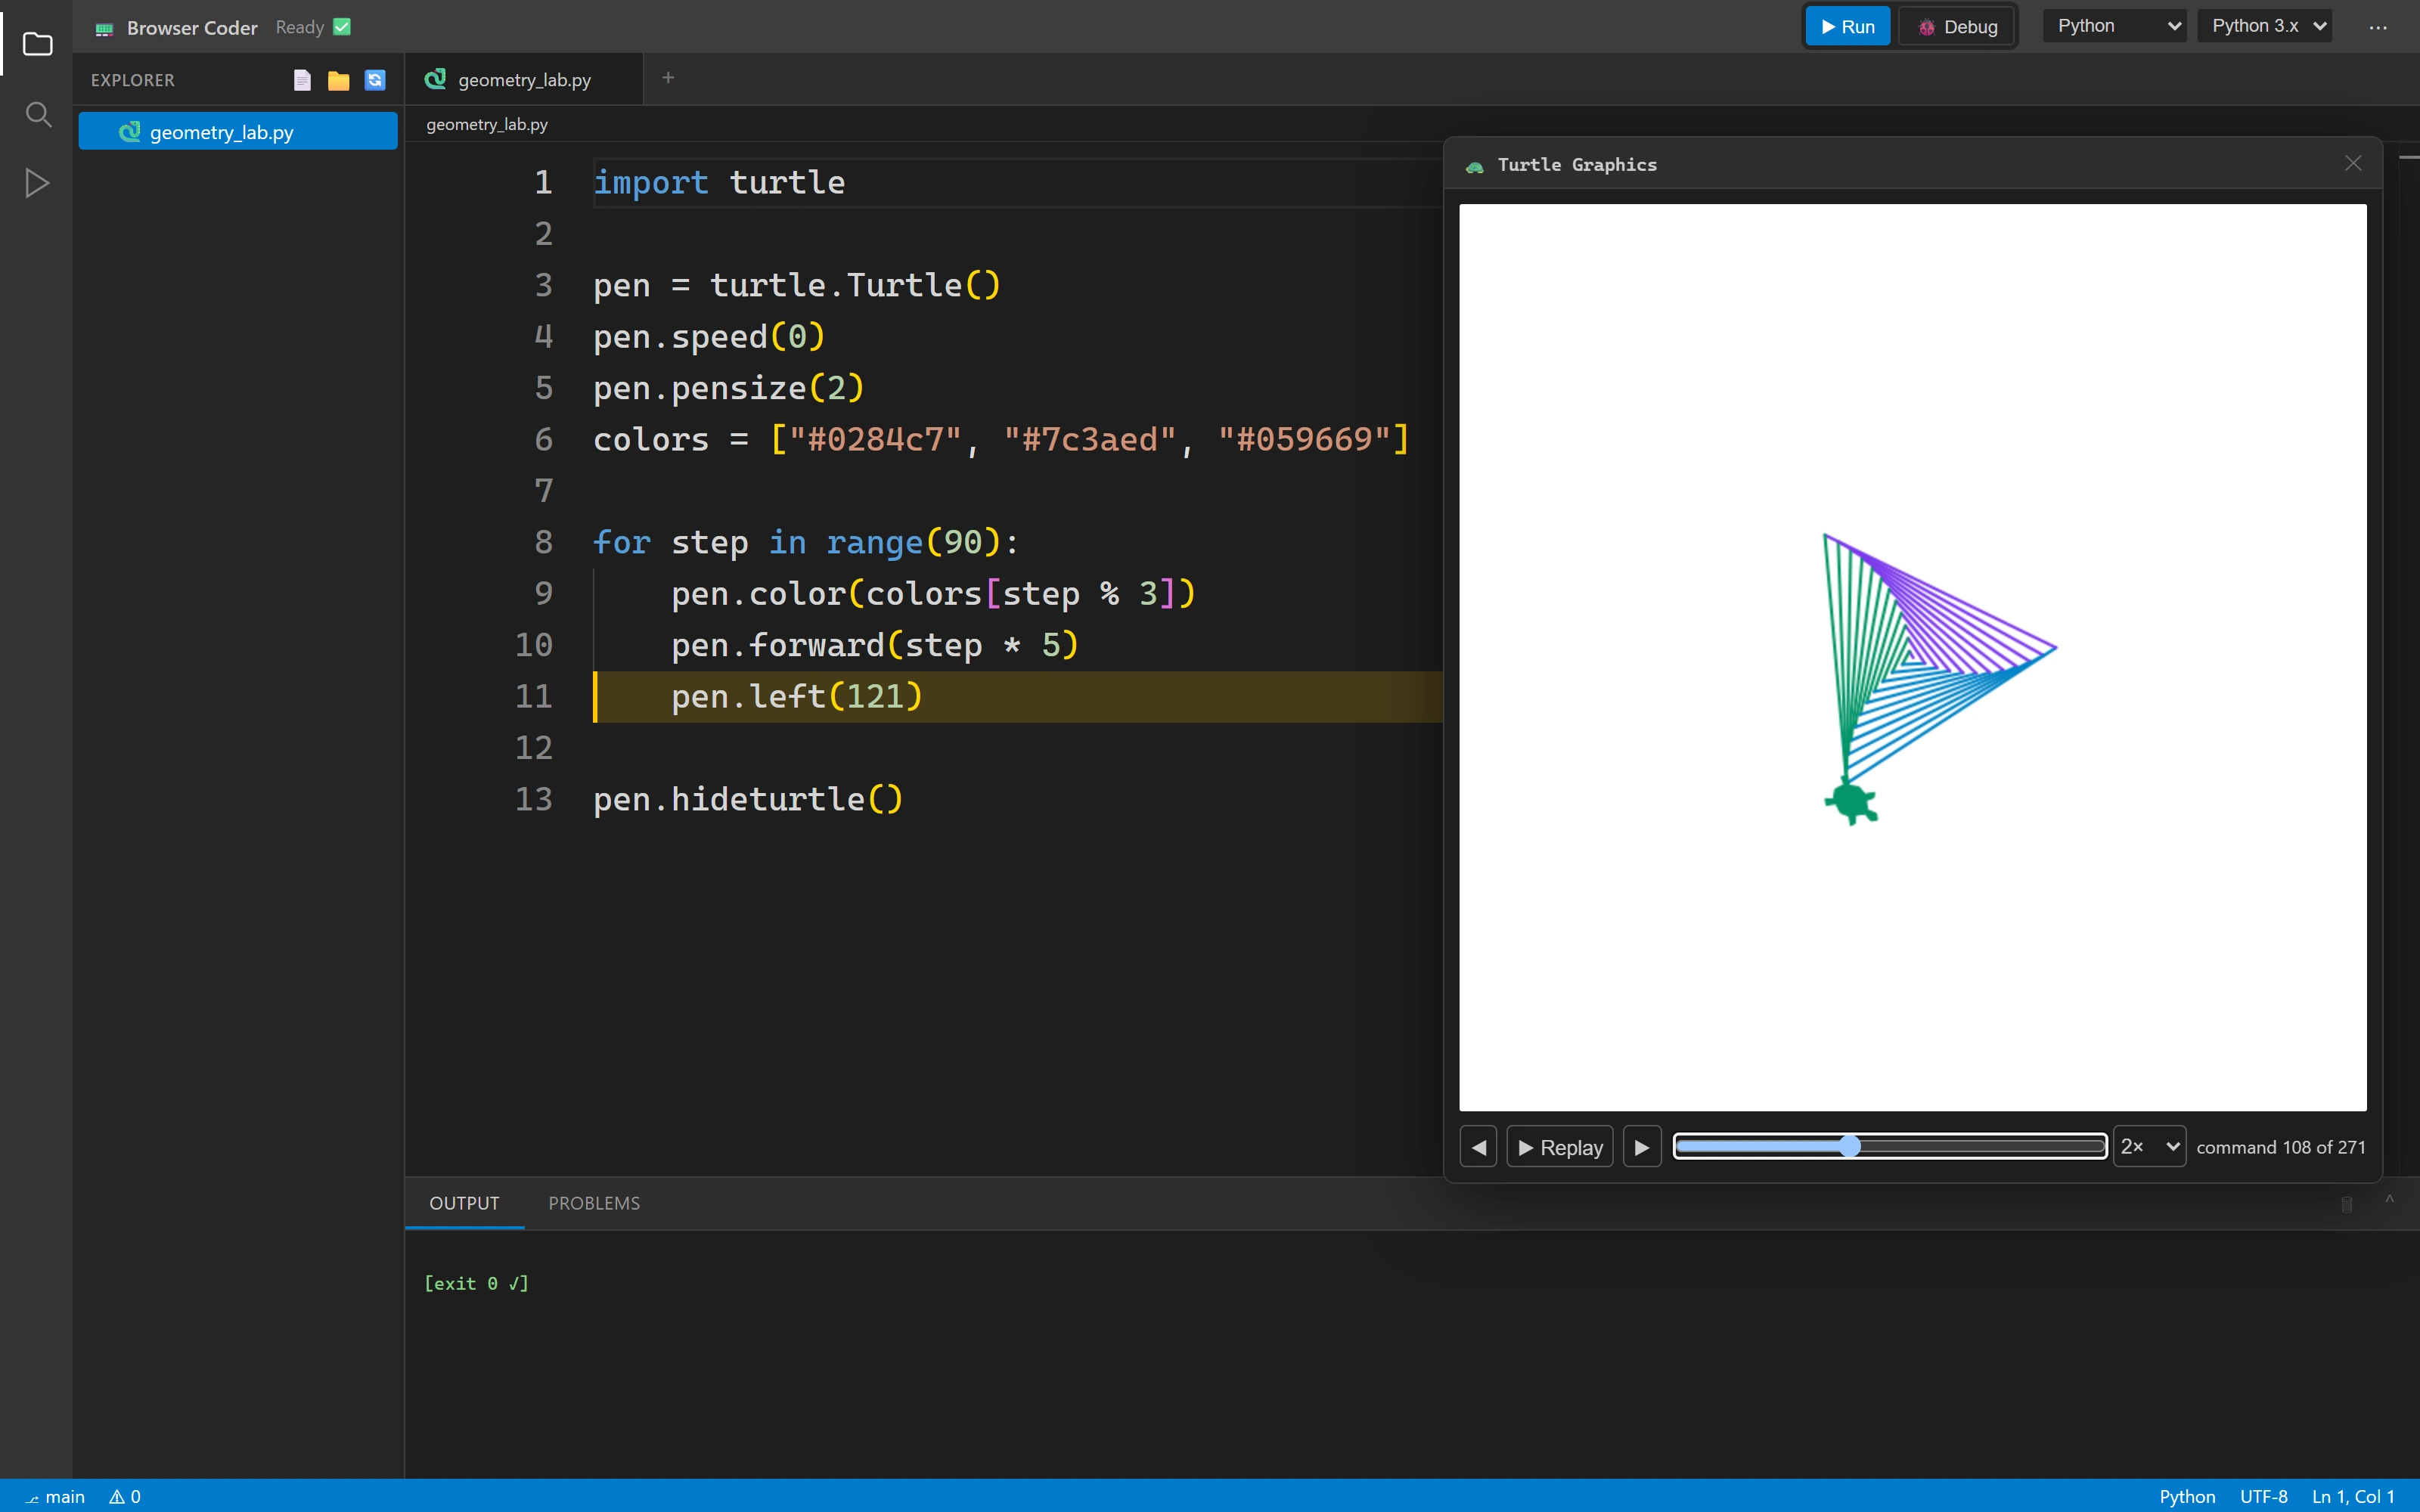Click Python language mode in status bar
This screenshot has height=1512, width=2420.
pos(2187,1497)
